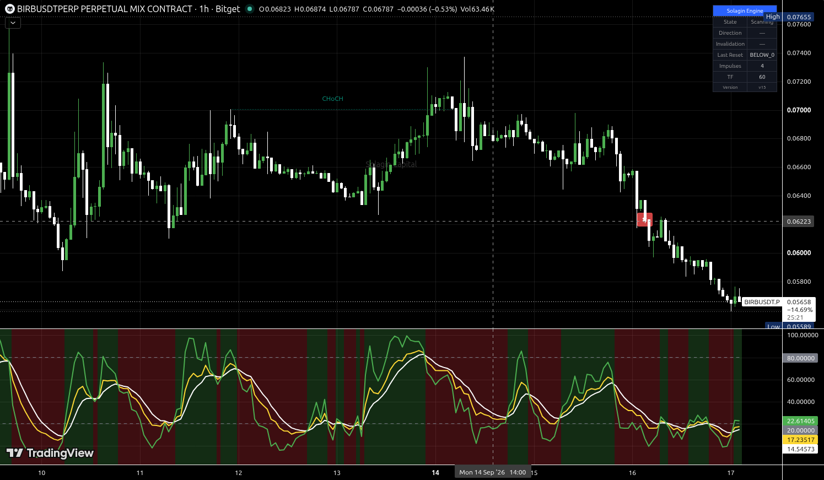Click the Direction row label
824x480 pixels.
pos(730,33)
